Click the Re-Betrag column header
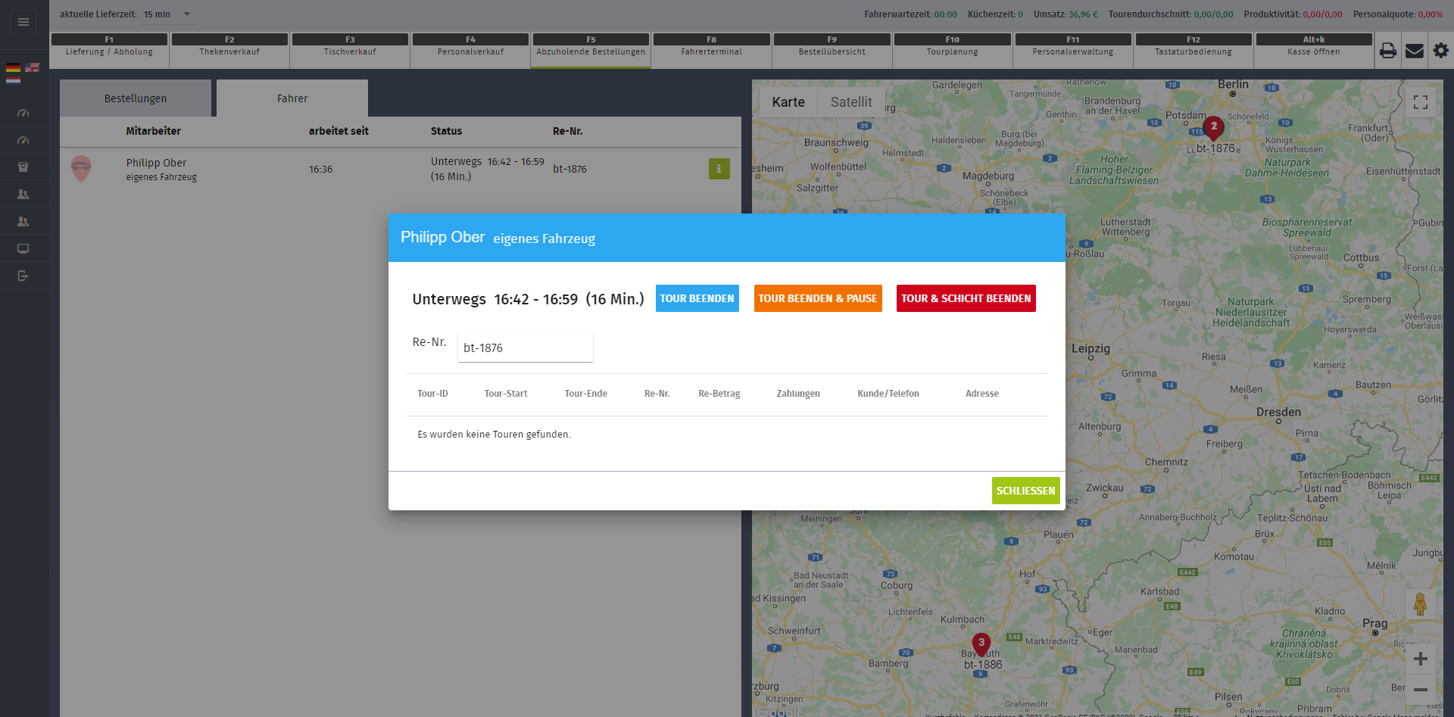 [719, 394]
